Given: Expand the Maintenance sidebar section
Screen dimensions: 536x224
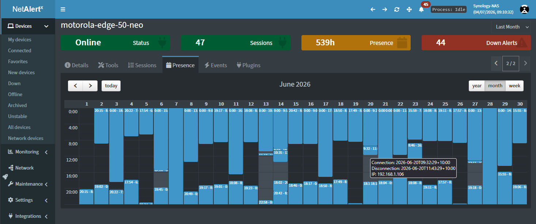Looking at the screenshot, I should (x=27, y=184).
